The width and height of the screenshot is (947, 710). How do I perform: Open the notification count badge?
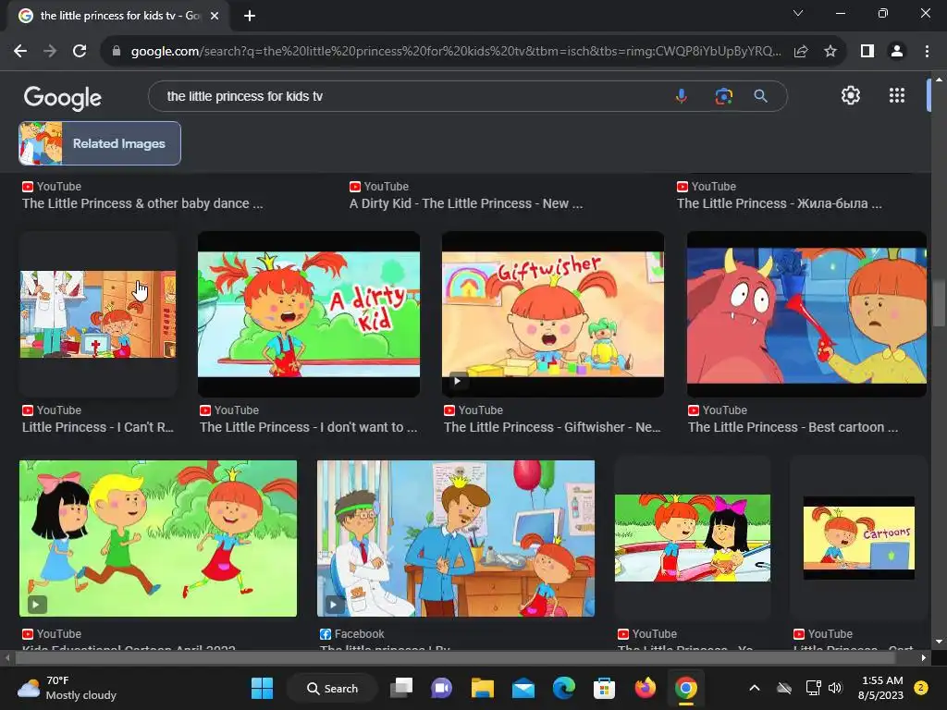(922, 688)
